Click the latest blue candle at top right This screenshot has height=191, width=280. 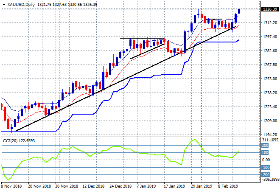click(239, 11)
